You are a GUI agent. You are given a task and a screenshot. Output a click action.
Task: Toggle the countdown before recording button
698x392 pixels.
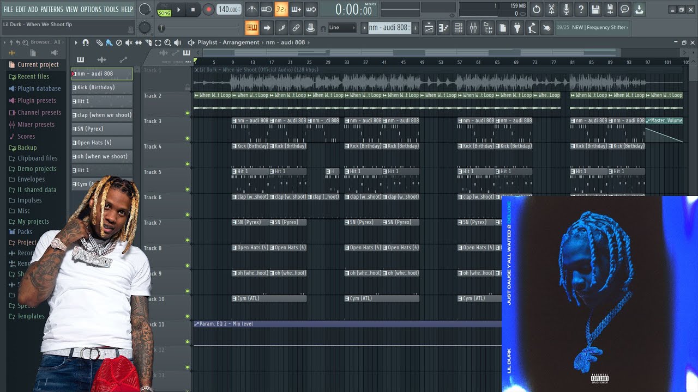(281, 9)
